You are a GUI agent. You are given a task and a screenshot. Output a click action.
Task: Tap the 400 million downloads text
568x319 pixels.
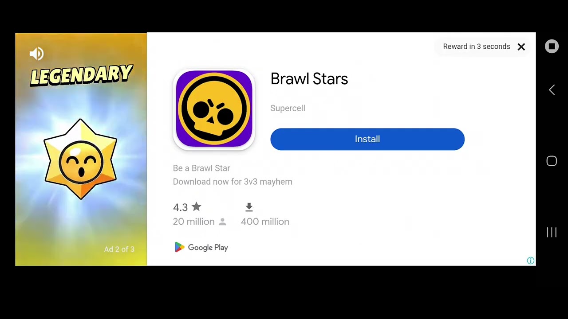click(265, 222)
